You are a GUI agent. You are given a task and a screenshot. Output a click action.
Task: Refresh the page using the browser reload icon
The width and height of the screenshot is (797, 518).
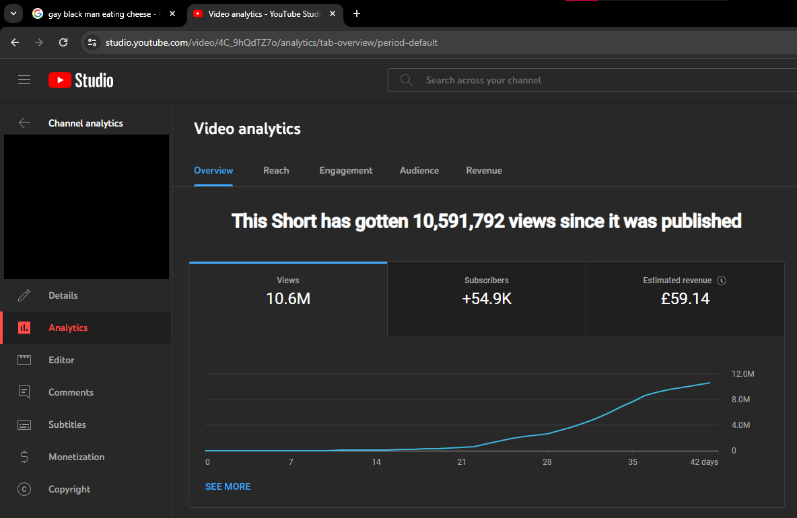(63, 42)
